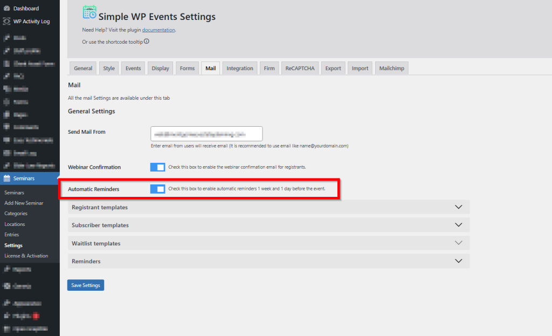This screenshot has width=552, height=336.
Task: Toggle the Automatic Reminders switch
Action: point(157,189)
